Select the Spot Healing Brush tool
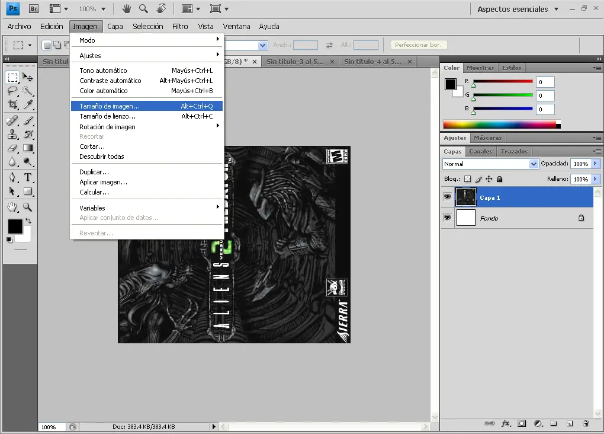 pos(12,121)
